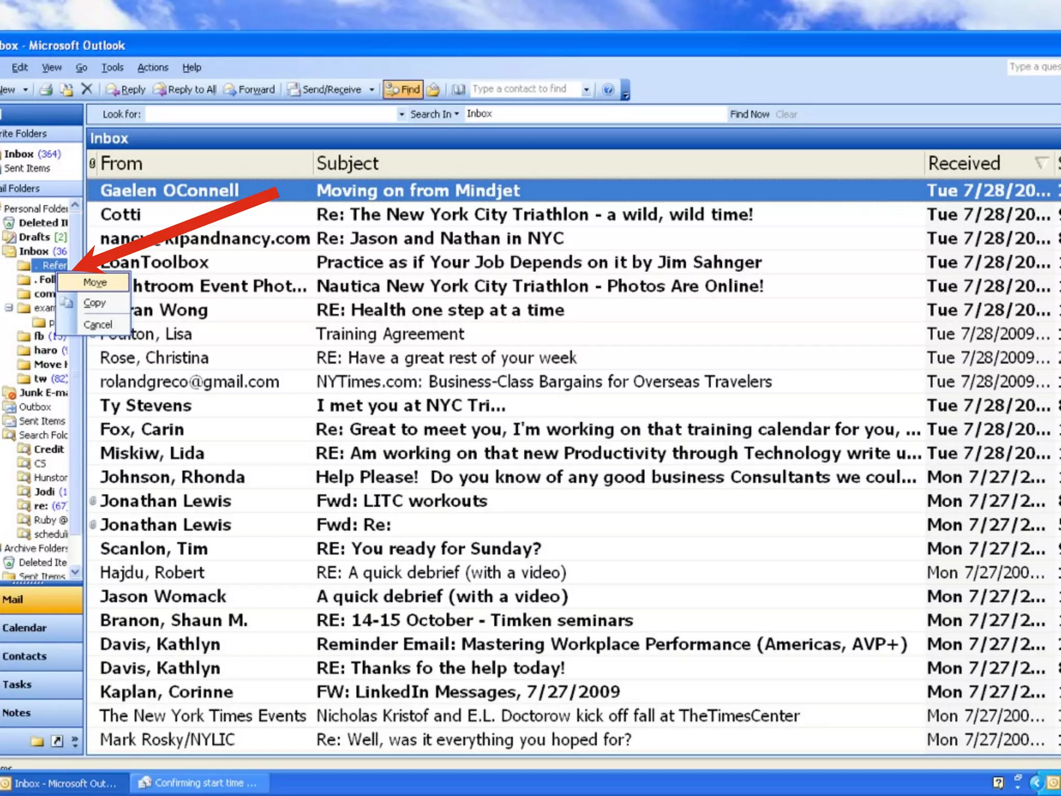1061x796 pixels.
Task: Open the Tools menu
Action: [x=112, y=67]
